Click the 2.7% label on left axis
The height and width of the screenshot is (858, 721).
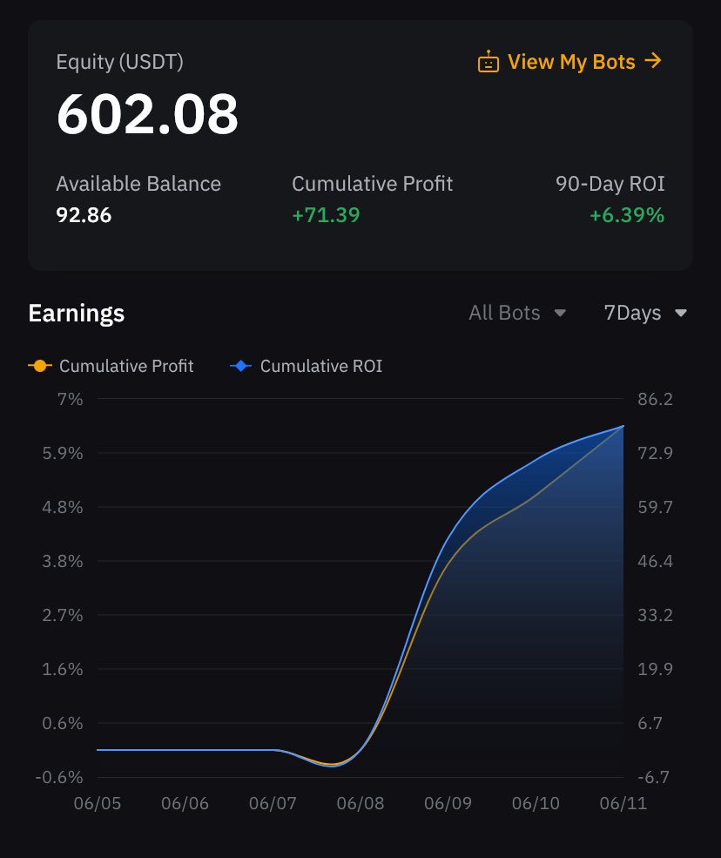[63, 615]
